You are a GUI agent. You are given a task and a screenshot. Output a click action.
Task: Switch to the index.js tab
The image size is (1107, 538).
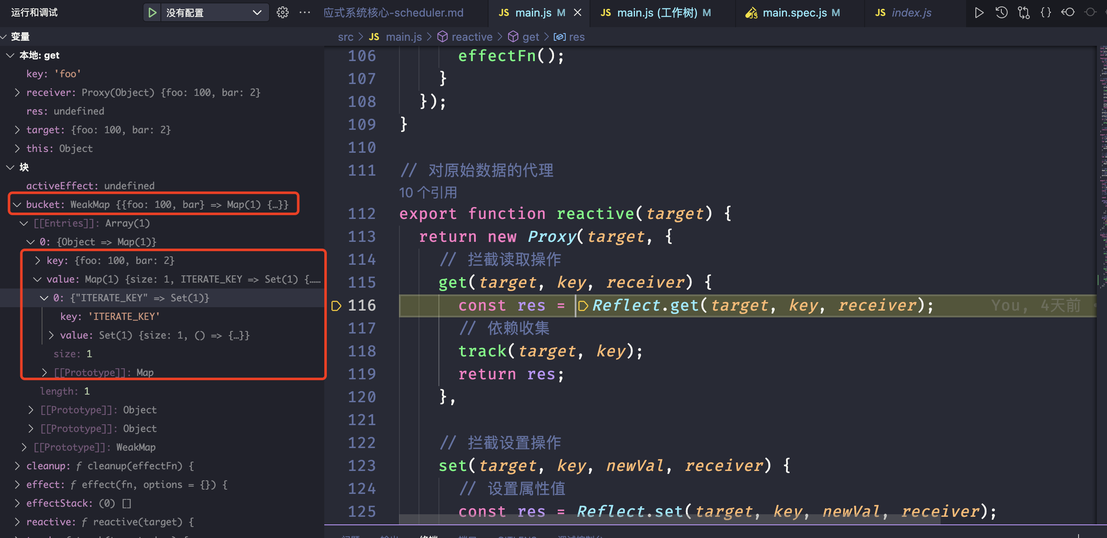point(910,12)
